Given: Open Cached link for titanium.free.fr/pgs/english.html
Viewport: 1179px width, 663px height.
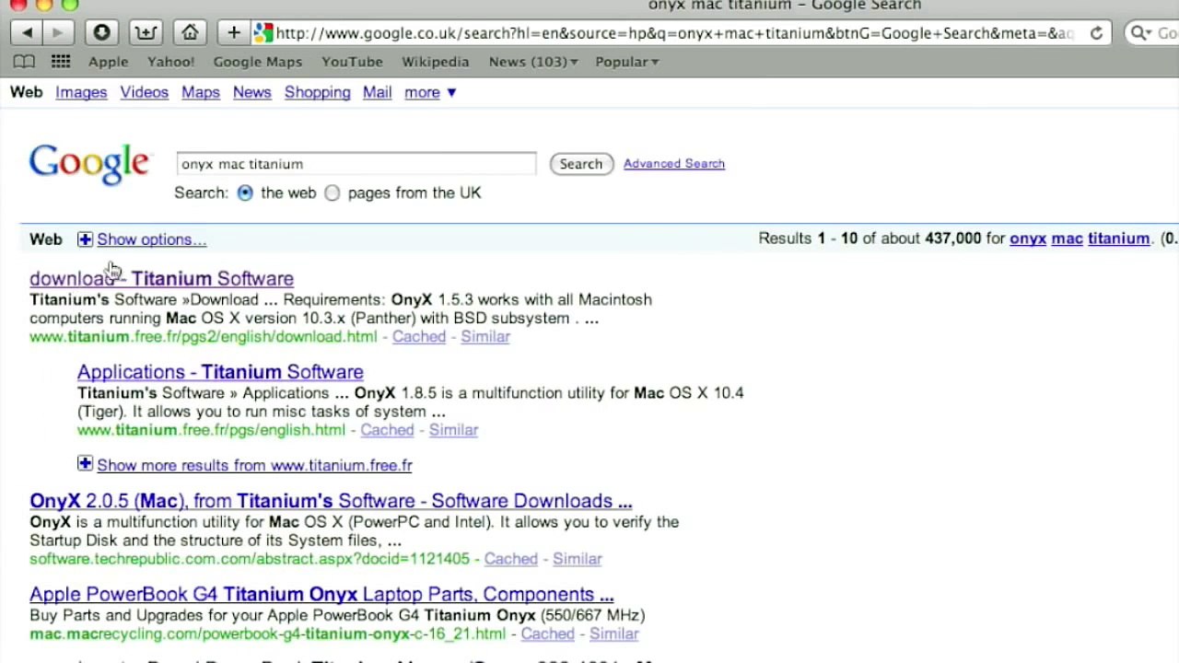Looking at the screenshot, I should click(388, 430).
